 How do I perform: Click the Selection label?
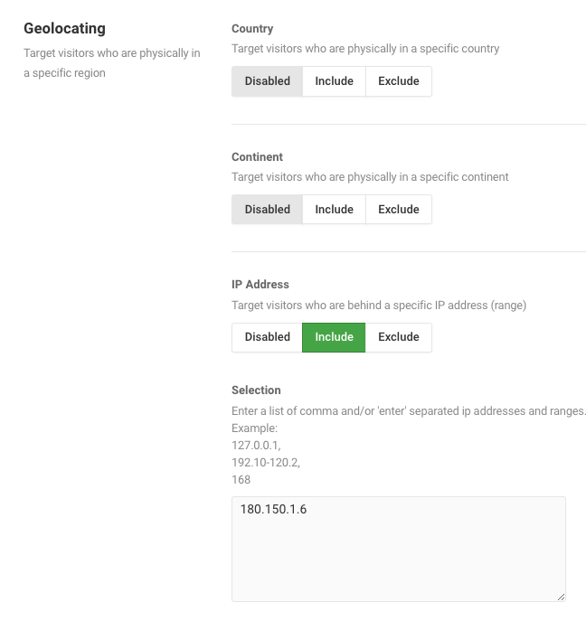(x=256, y=390)
